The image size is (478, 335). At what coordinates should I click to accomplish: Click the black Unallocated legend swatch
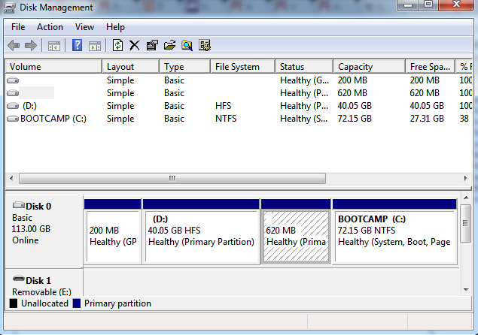click(x=14, y=303)
